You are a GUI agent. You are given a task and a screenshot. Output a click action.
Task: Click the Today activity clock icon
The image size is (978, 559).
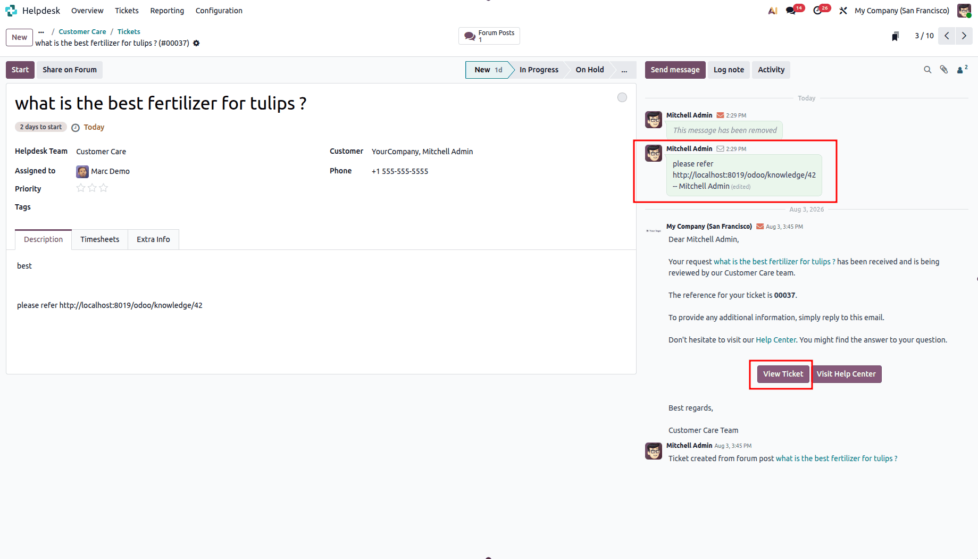coord(76,128)
